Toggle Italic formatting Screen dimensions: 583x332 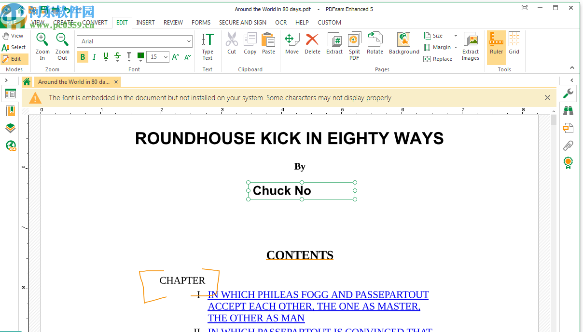94,57
